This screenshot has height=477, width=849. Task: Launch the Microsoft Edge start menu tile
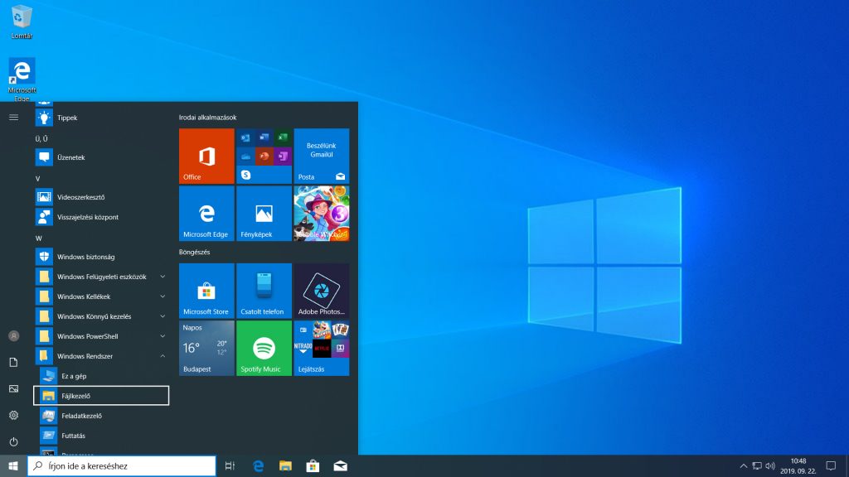(x=206, y=214)
